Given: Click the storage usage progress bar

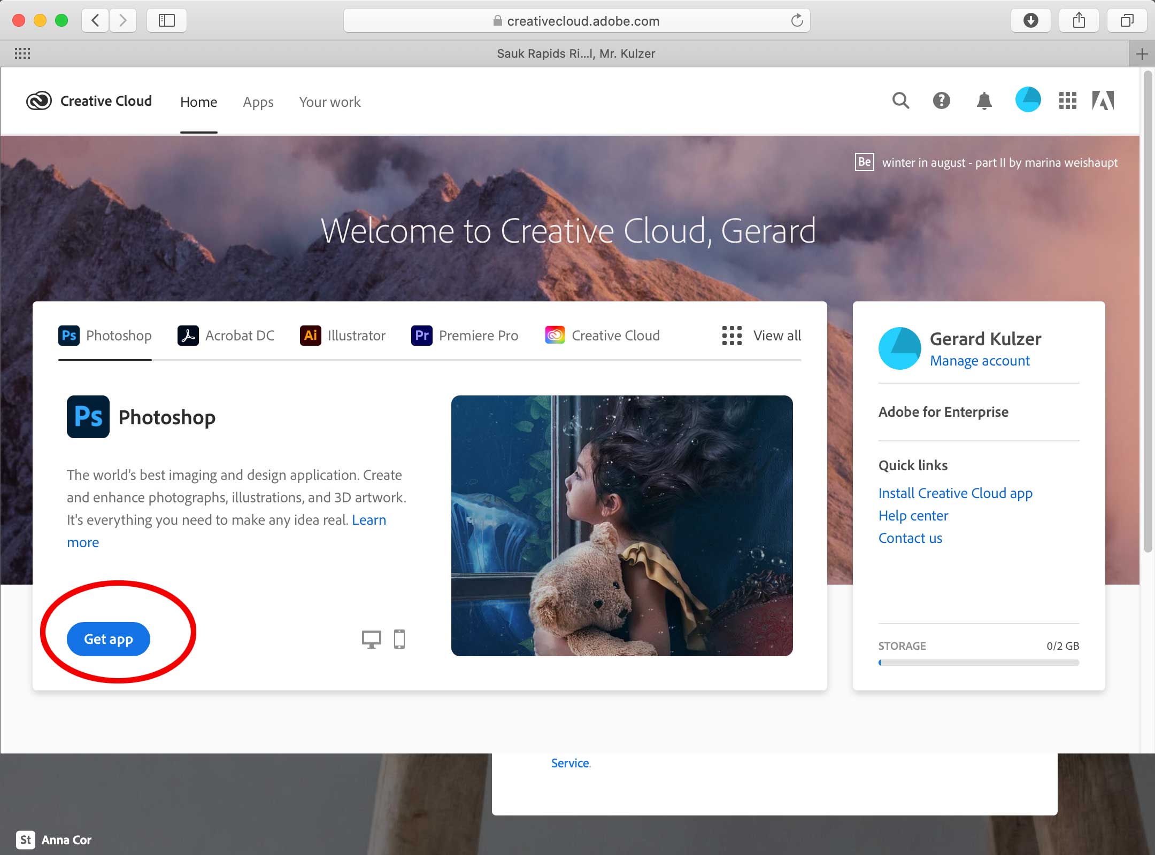Looking at the screenshot, I should [979, 663].
